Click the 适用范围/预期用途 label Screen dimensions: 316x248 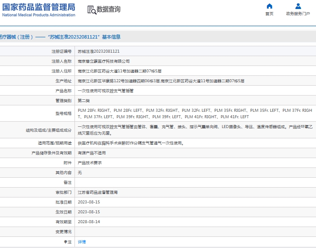point(55,143)
